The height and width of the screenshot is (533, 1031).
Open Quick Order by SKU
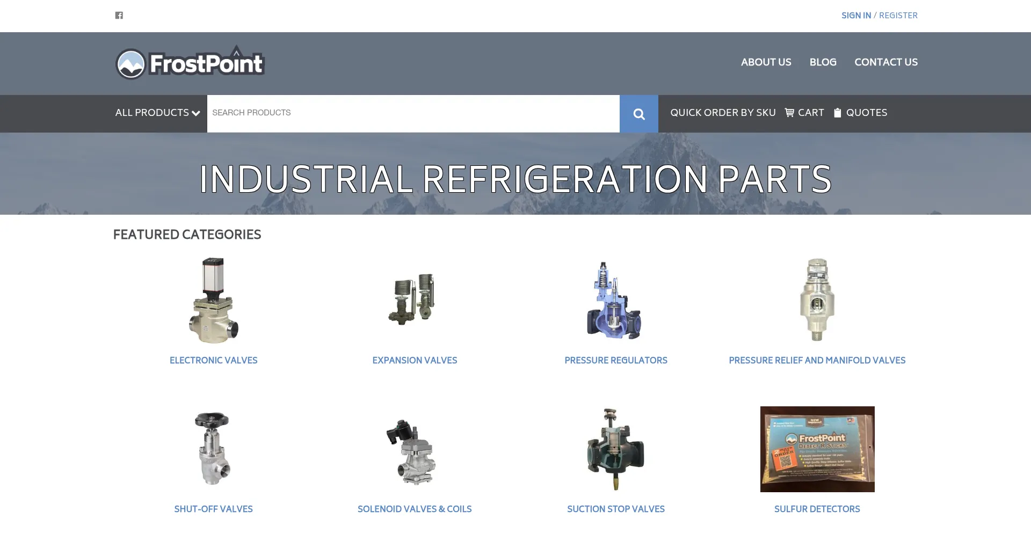(x=723, y=113)
